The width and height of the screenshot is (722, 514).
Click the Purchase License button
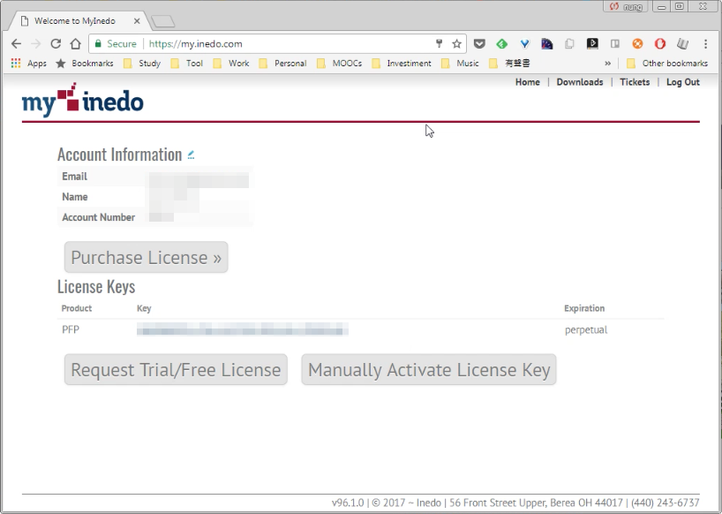click(x=146, y=257)
